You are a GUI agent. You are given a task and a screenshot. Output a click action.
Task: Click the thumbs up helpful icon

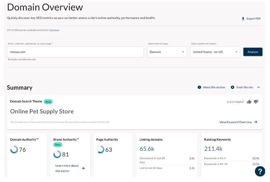(x=249, y=102)
